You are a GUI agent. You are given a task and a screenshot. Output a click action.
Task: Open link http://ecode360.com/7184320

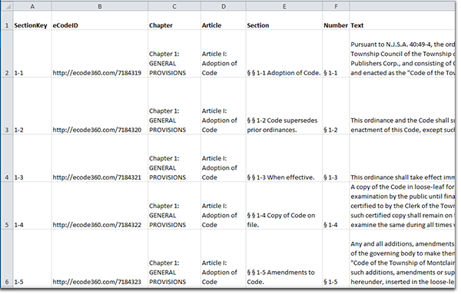97,130
